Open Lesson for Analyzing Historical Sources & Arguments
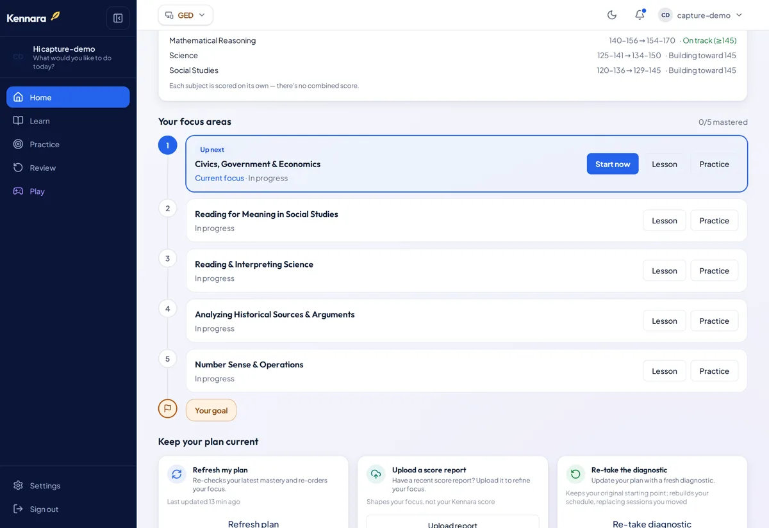769x528 pixels. 665,321
